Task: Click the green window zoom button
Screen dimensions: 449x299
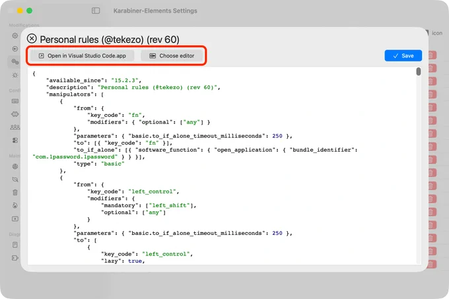Action: pos(29,11)
